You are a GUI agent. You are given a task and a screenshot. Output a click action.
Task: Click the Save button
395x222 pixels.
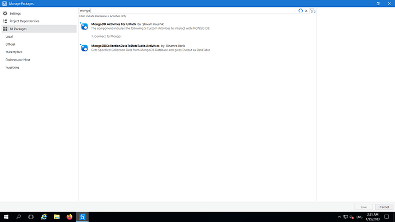[x=364, y=207]
